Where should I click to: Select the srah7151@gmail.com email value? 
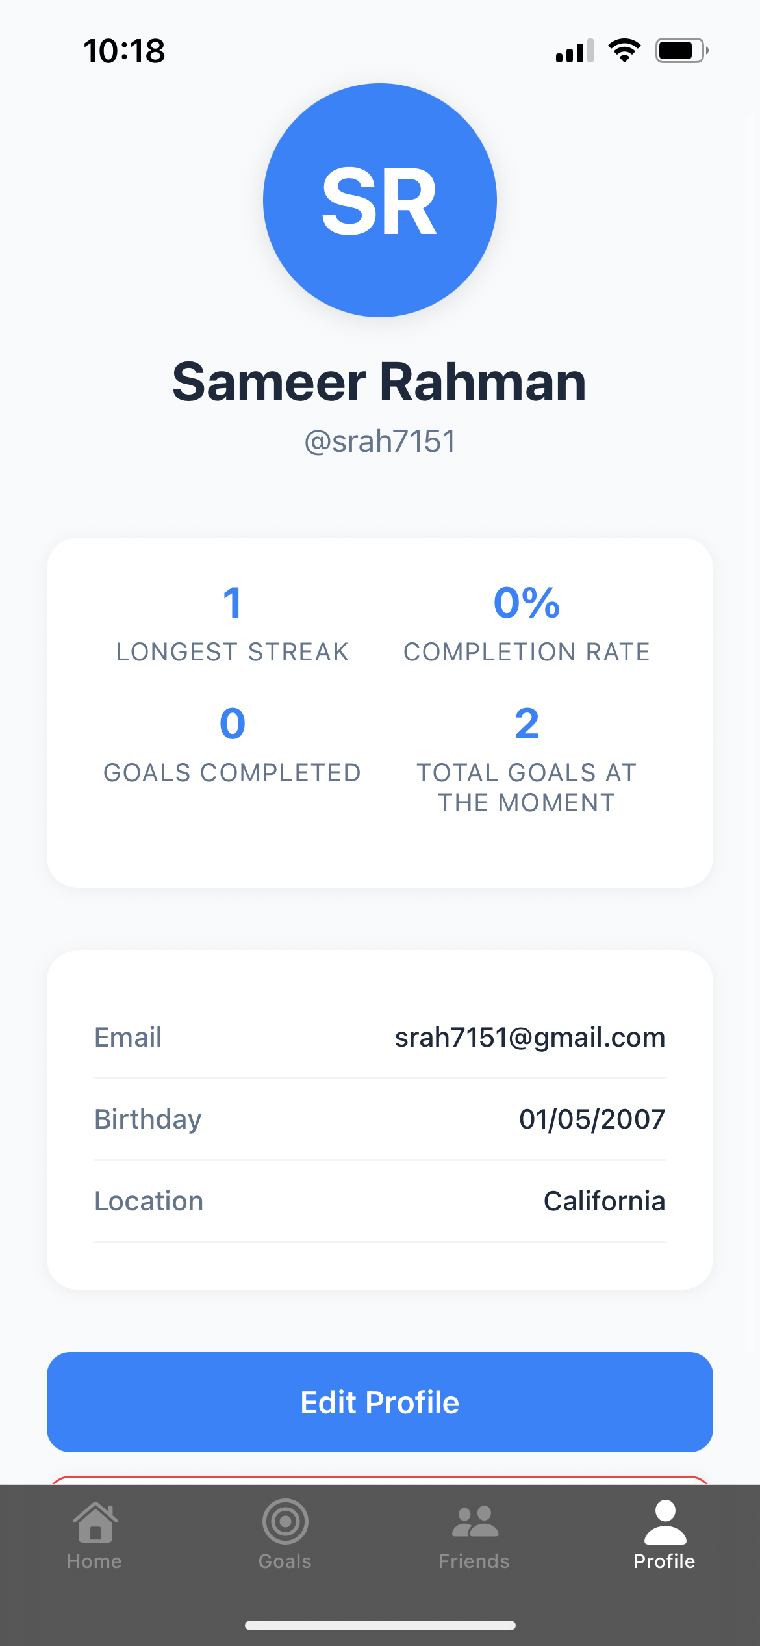(530, 1038)
